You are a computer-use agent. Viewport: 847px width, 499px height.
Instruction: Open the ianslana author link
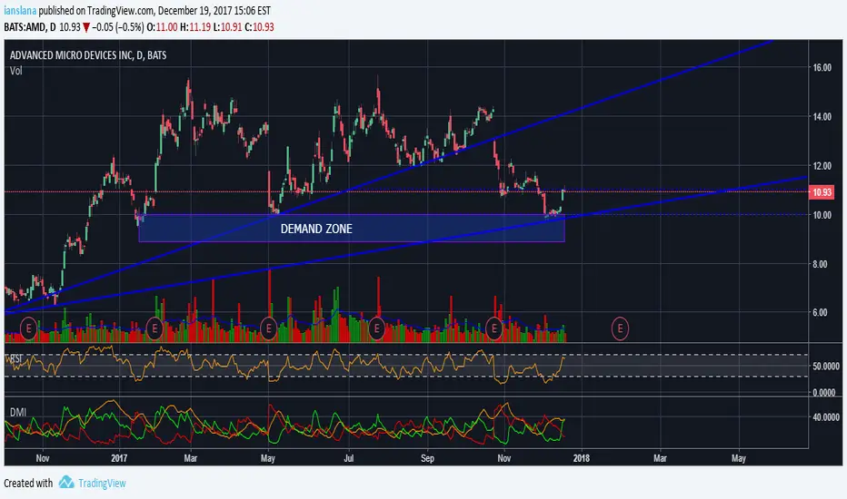[x=20, y=10]
